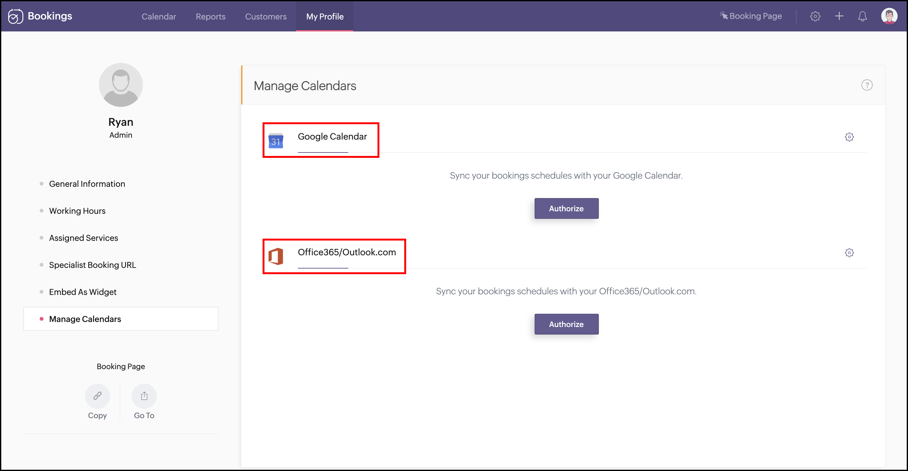Viewport: 908px width, 471px height.
Task: Switch to the Calendar tab
Action: 159,17
